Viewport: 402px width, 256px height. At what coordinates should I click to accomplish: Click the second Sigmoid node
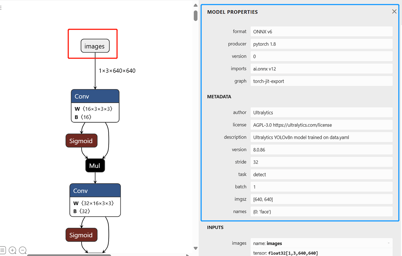81,235
